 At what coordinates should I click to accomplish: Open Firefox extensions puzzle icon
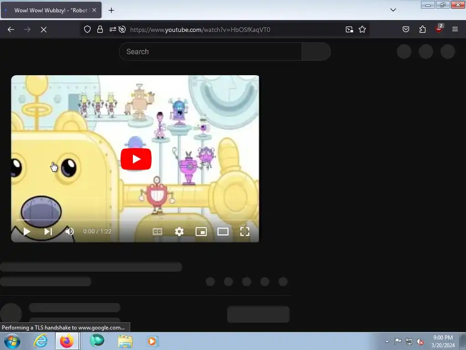tap(422, 30)
